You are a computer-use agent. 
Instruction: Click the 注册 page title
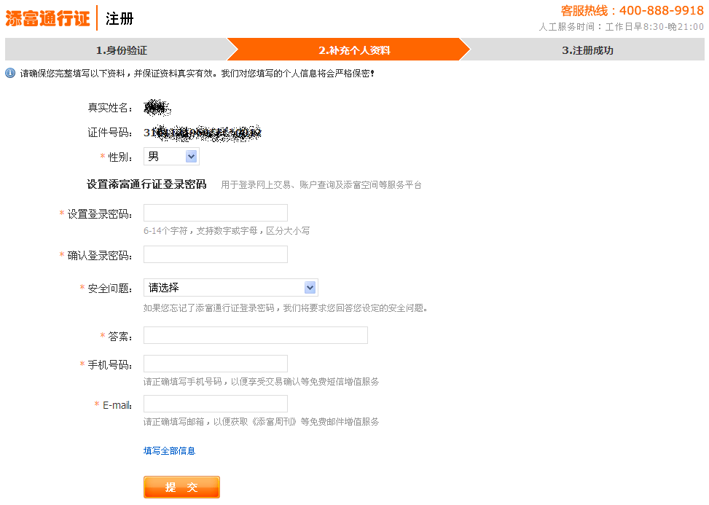point(120,19)
